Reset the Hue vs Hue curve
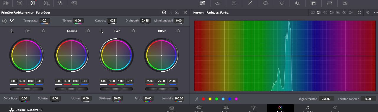378x112 pixels. (x=368, y=13)
